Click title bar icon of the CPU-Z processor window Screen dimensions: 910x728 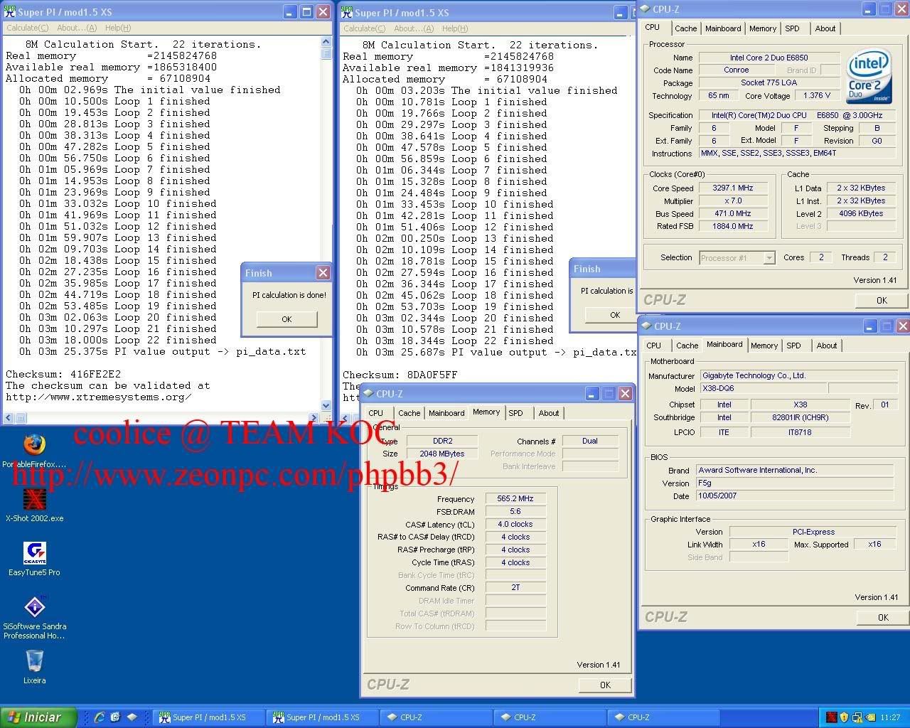645,9
